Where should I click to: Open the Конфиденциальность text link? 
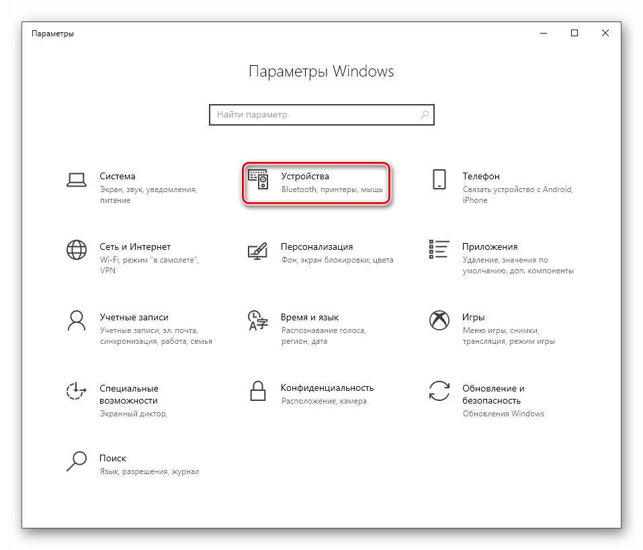[x=327, y=387]
